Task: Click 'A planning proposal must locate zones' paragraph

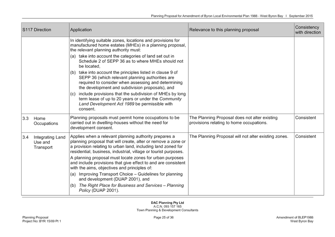Action: 128,163
